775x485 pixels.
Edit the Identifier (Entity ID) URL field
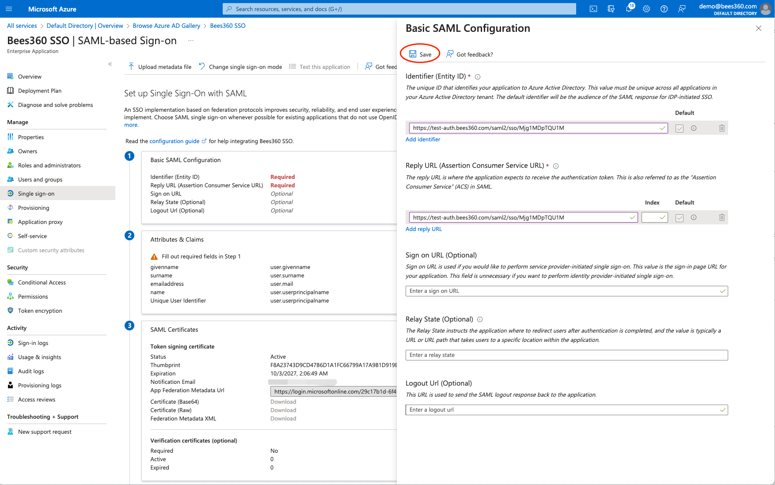point(538,128)
